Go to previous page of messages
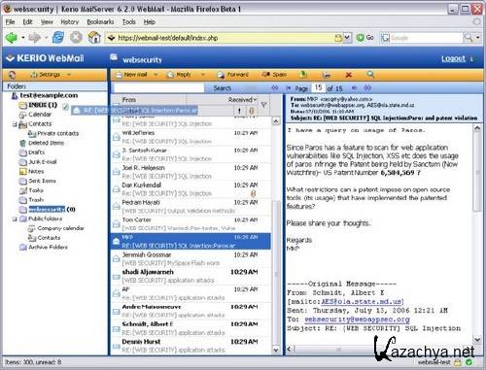Image resolution: width=486 pixels, height=370 pixels. (289, 88)
